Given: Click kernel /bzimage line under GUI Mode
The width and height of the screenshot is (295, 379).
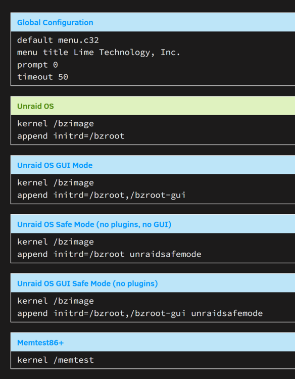Looking at the screenshot, I should (x=56, y=183).
